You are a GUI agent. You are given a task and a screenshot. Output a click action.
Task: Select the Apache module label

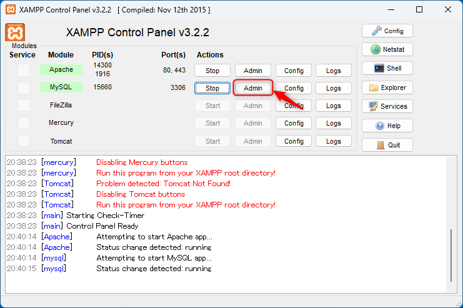61,69
